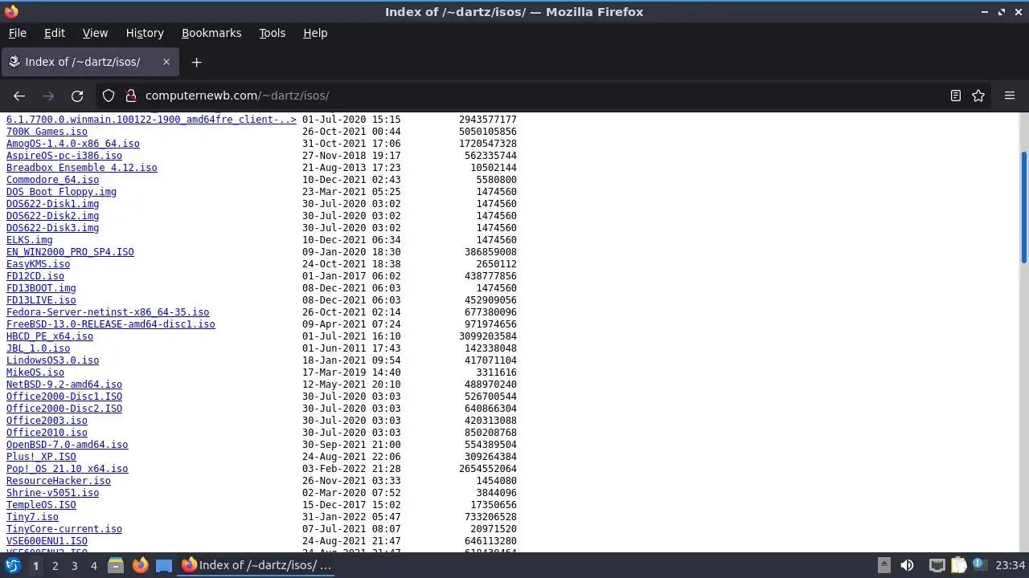Viewport: 1029px width, 578px height.
Task: Click the ELKS.img link
Action: [x=30, y=240]
